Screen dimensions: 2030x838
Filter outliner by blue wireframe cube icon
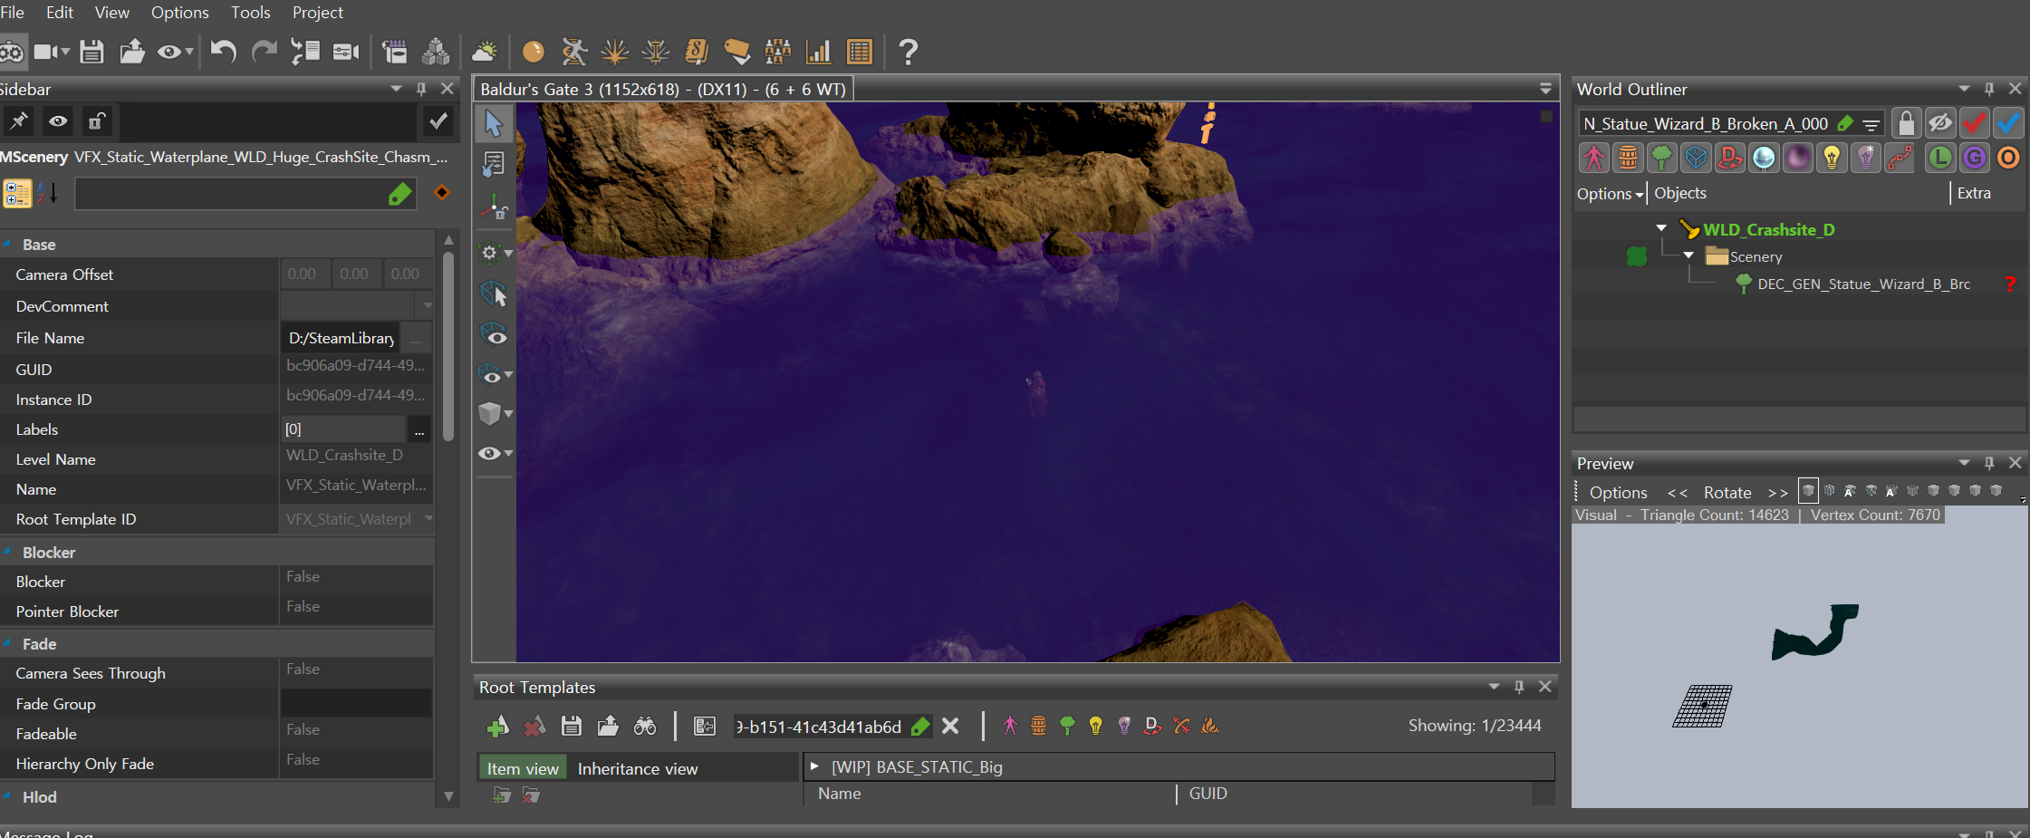(x=1696, y=158)
